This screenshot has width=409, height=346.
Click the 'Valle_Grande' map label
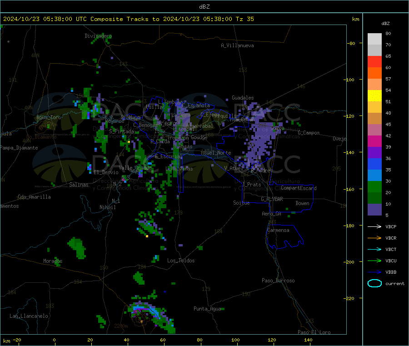135,167
